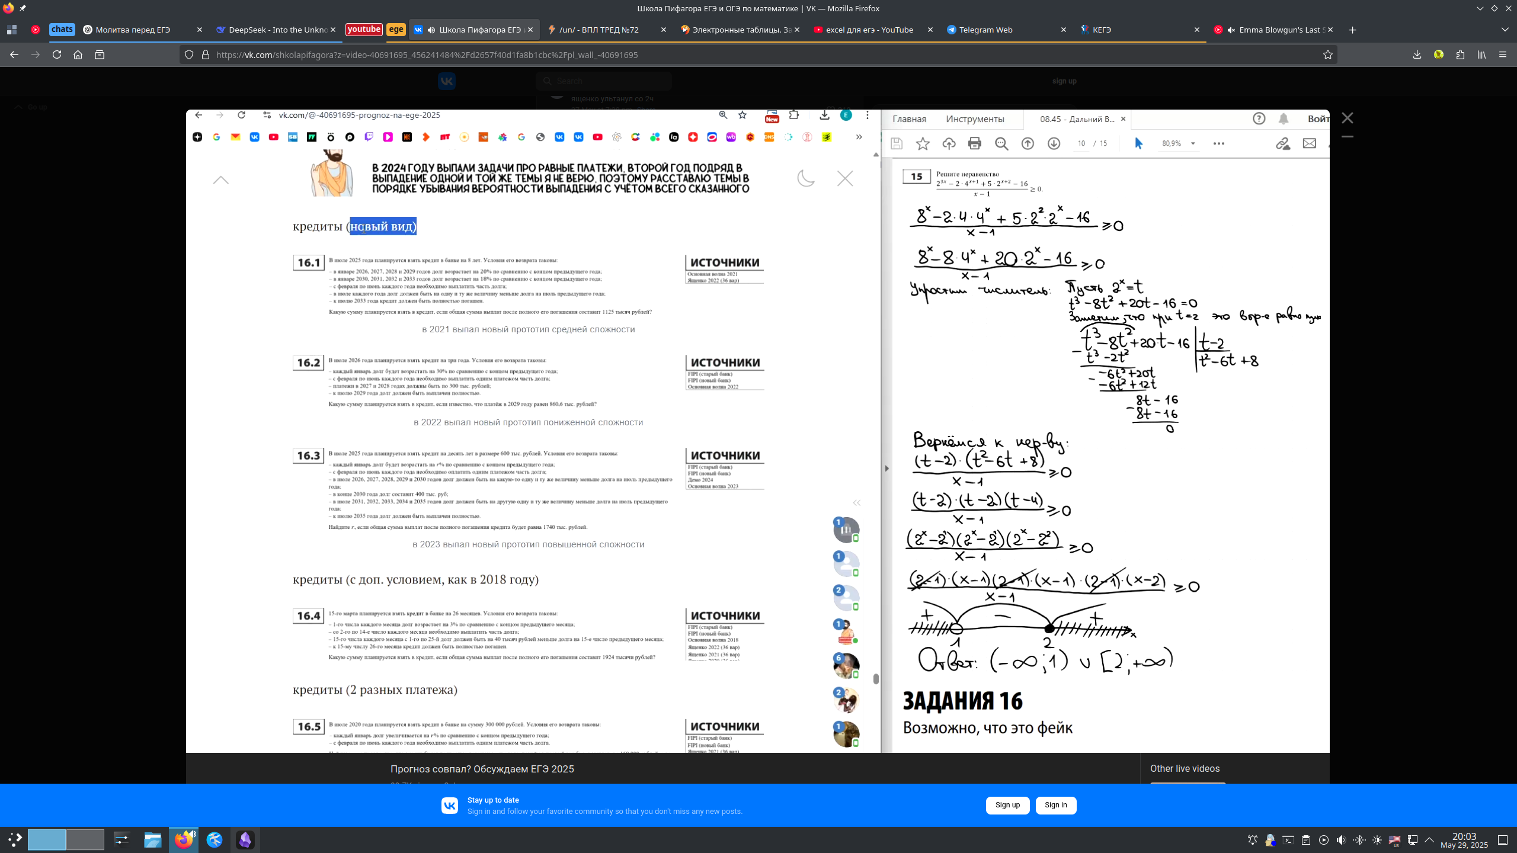The image size is (1517, 853).
Task: Mute the Школа Пифагора tab audio
Action: (431, 30)
